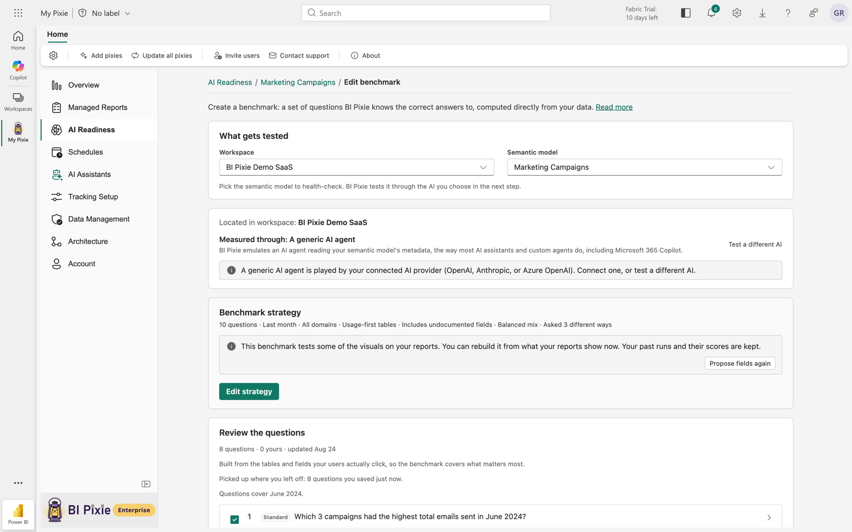Open more options ellipsis in left rail

pyautogui.click(x=18, y=483)
